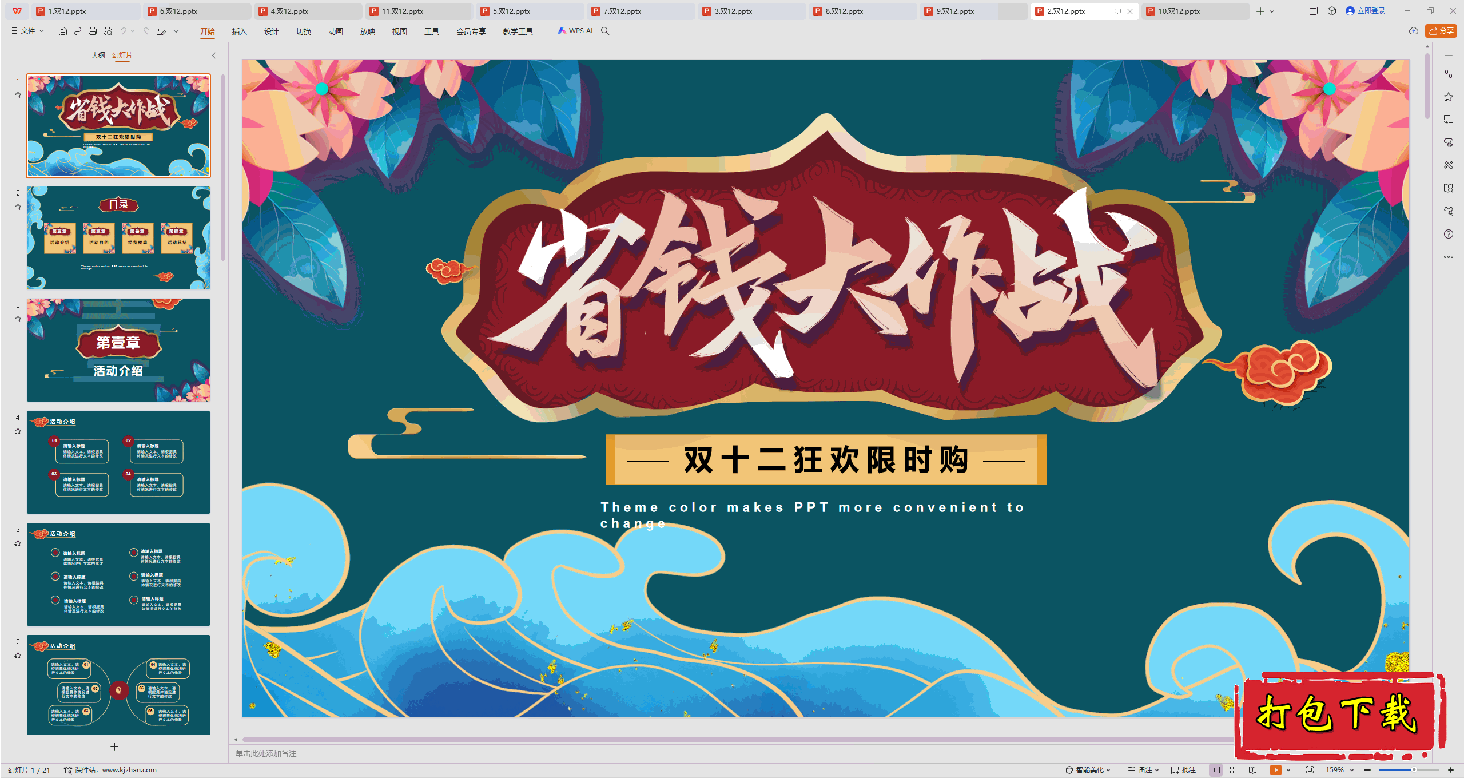Open Print Preview from the toolbar
1464x778 pixels.
point(108,31)
